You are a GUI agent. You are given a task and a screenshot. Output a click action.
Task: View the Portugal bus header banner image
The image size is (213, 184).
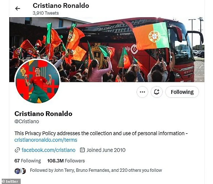click(107, 50)
